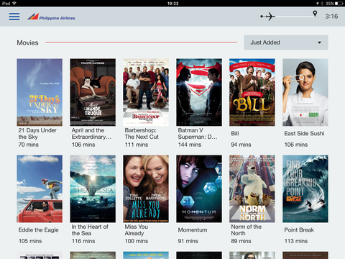This screenshot has height=259, width=345.
Task: Tap the Philippine Airlines logo
Action: click(x=51, y=17)
